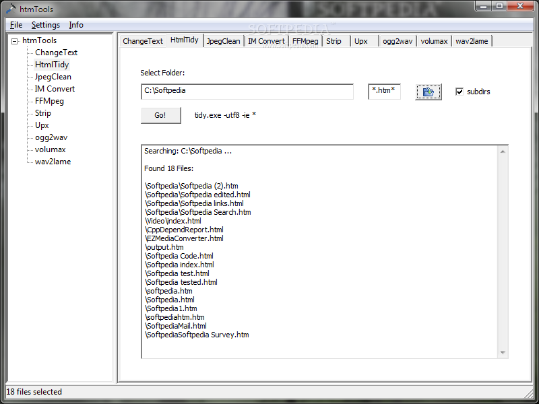
Task: Click the *.htm* file filter field
Action: coord(384,92)
